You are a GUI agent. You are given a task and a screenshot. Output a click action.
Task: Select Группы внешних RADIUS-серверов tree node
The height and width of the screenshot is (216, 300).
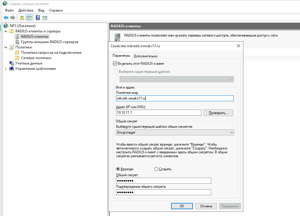pyautogui.click(x=49, y=42)
